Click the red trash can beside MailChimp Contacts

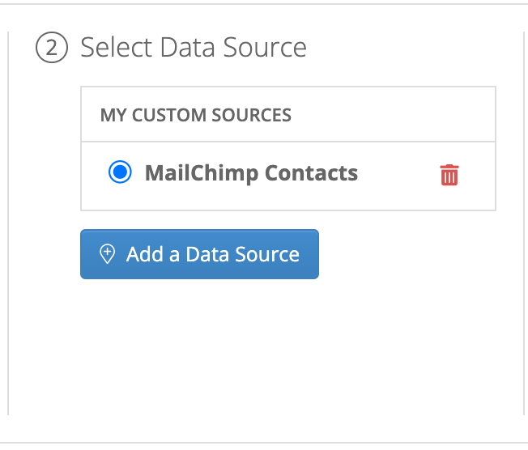tap(449, 175)
